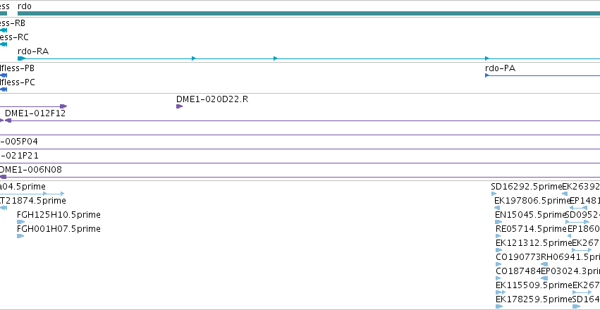Select the EK178259.5prime EST label
600x310 pixels.
tap(534, 299)
